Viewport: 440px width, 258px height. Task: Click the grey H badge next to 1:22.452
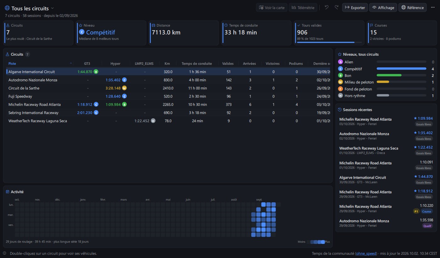(x=153, y=121)
